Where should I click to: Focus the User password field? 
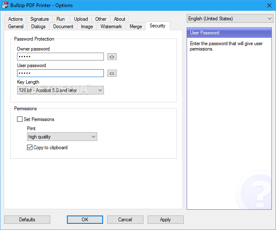click(x=60, y=73)
